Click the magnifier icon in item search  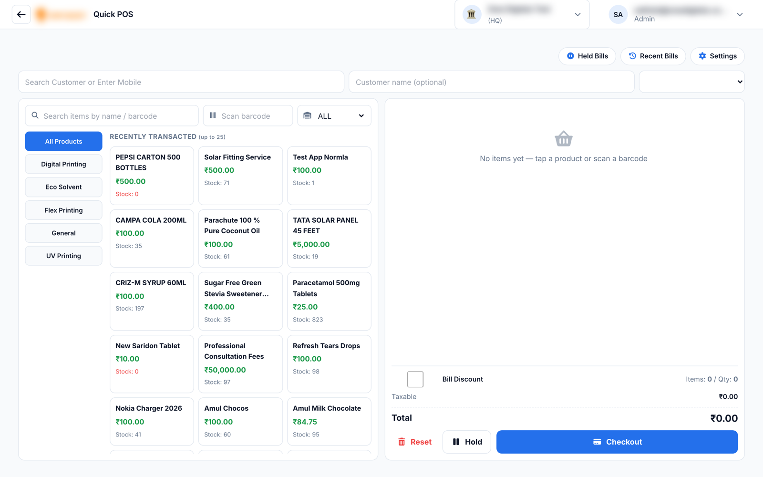point(35,115)
